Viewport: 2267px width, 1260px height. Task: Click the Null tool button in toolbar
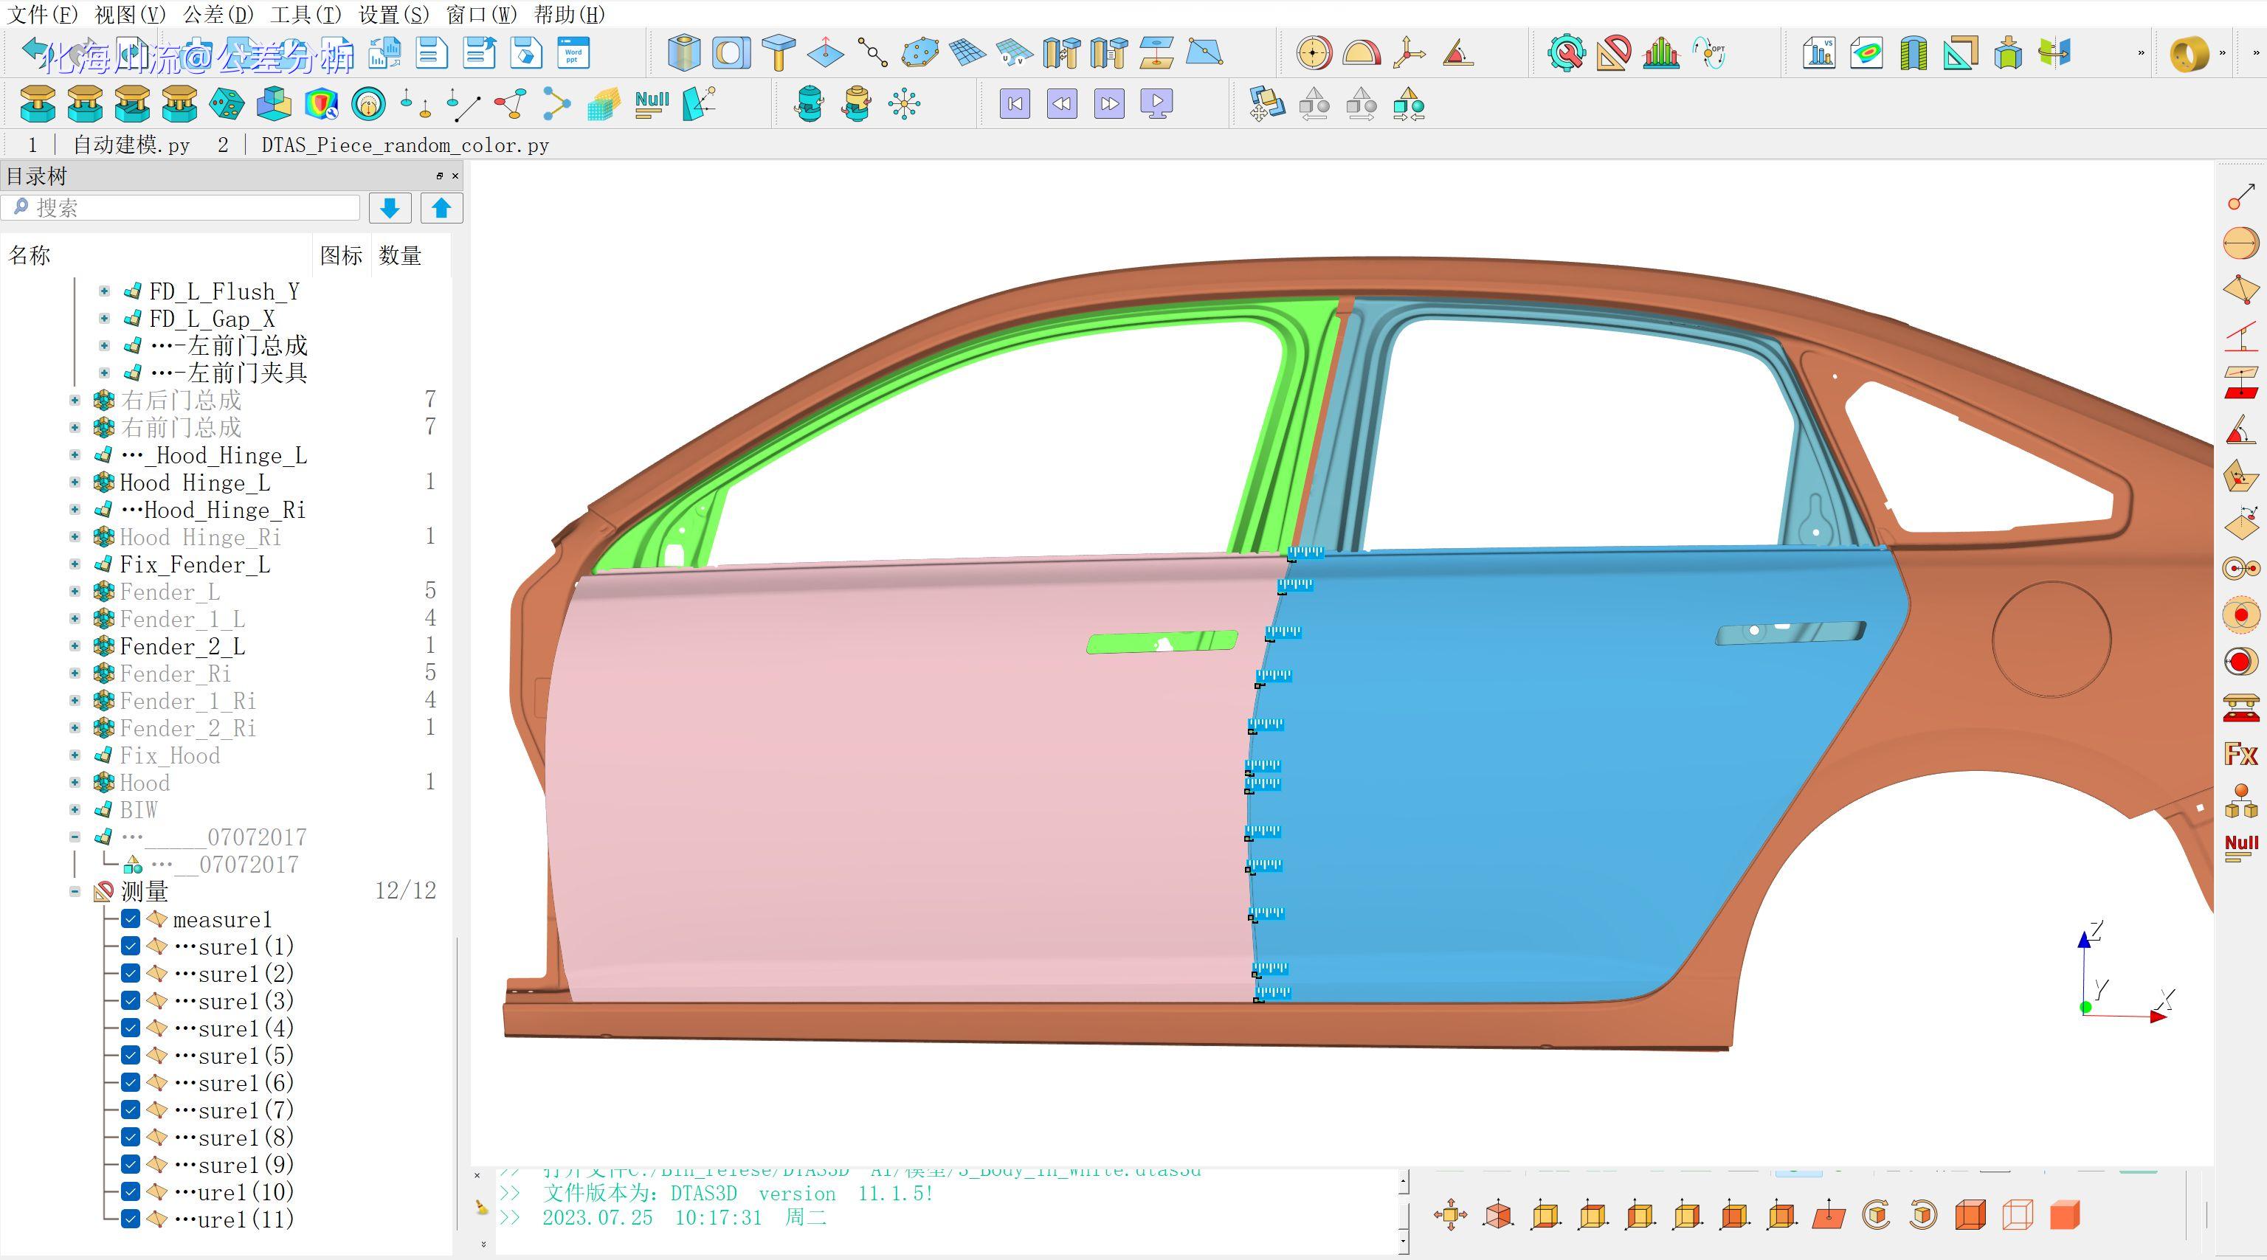pyautogui.click(x=650, y=104)
